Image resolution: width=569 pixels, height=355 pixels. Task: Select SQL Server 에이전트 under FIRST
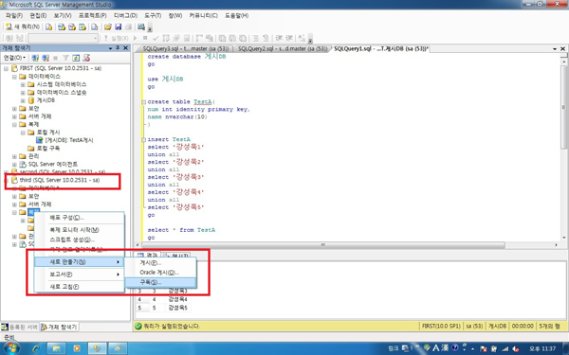coord(52,164)
